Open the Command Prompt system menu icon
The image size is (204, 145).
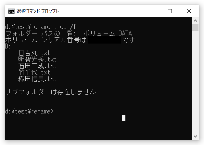tap(11, 11)
